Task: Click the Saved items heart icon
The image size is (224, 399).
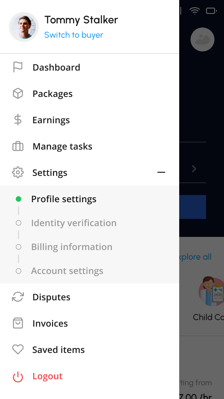Action: [18, 350]
